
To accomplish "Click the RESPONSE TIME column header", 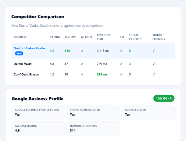I will 104,37.
